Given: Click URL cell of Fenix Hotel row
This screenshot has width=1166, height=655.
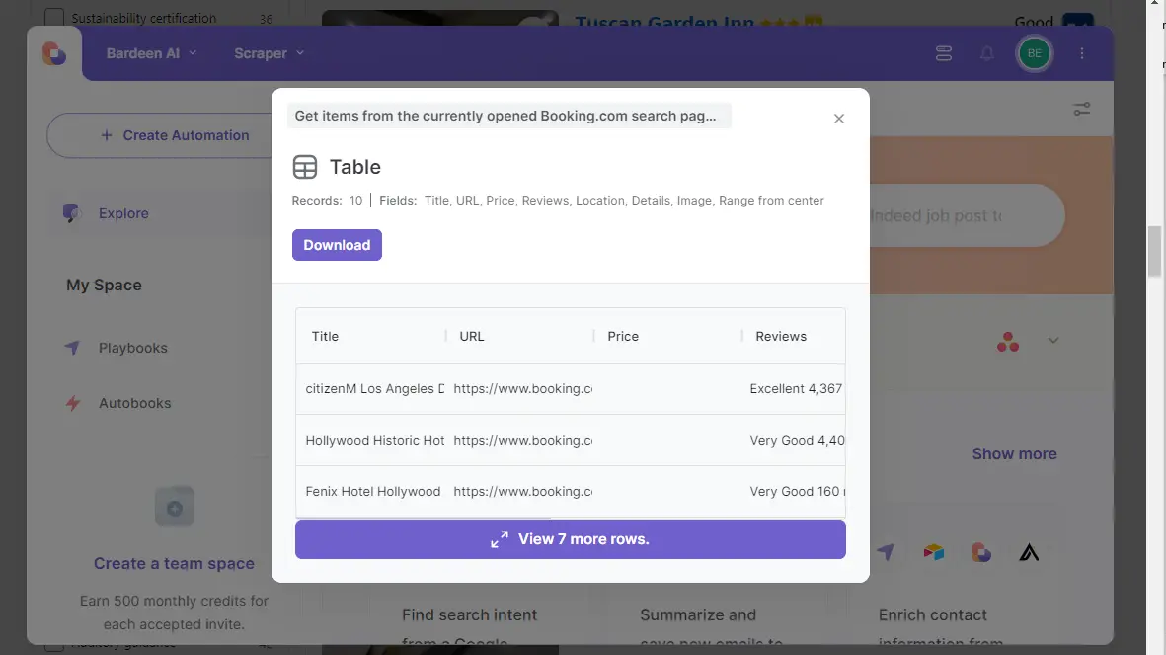Looking at the screenshot, I should (x=522, y=491).
